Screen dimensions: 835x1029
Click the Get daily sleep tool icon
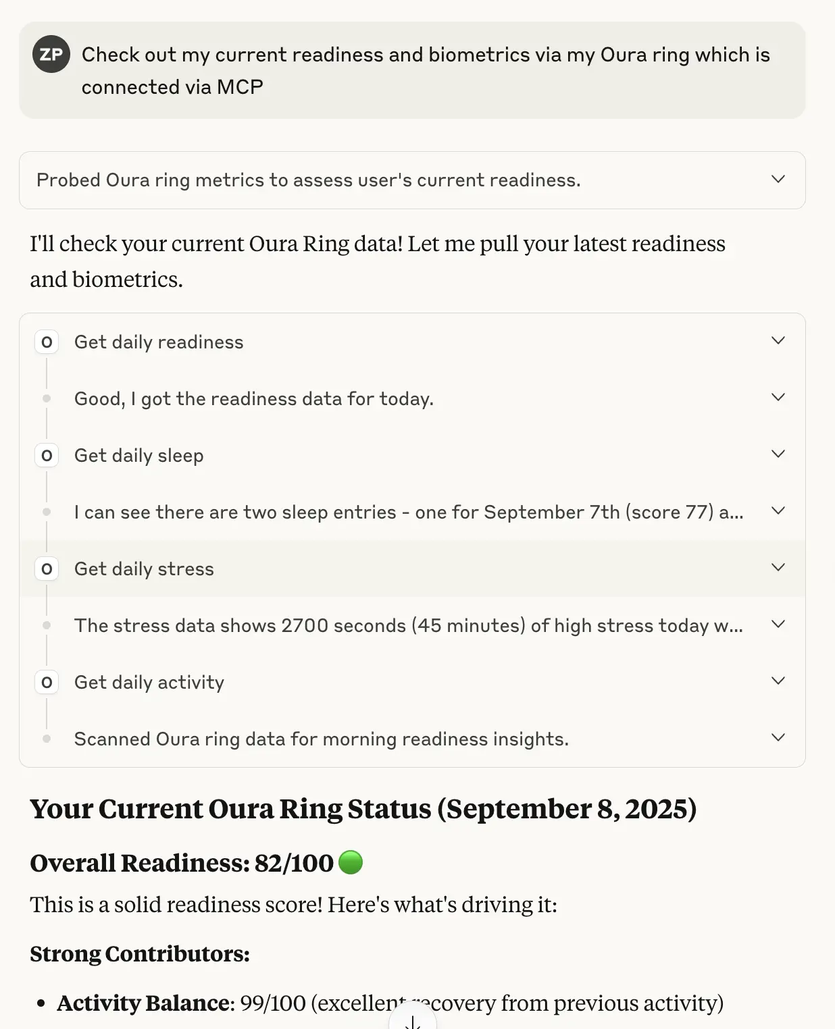[46, 455]
